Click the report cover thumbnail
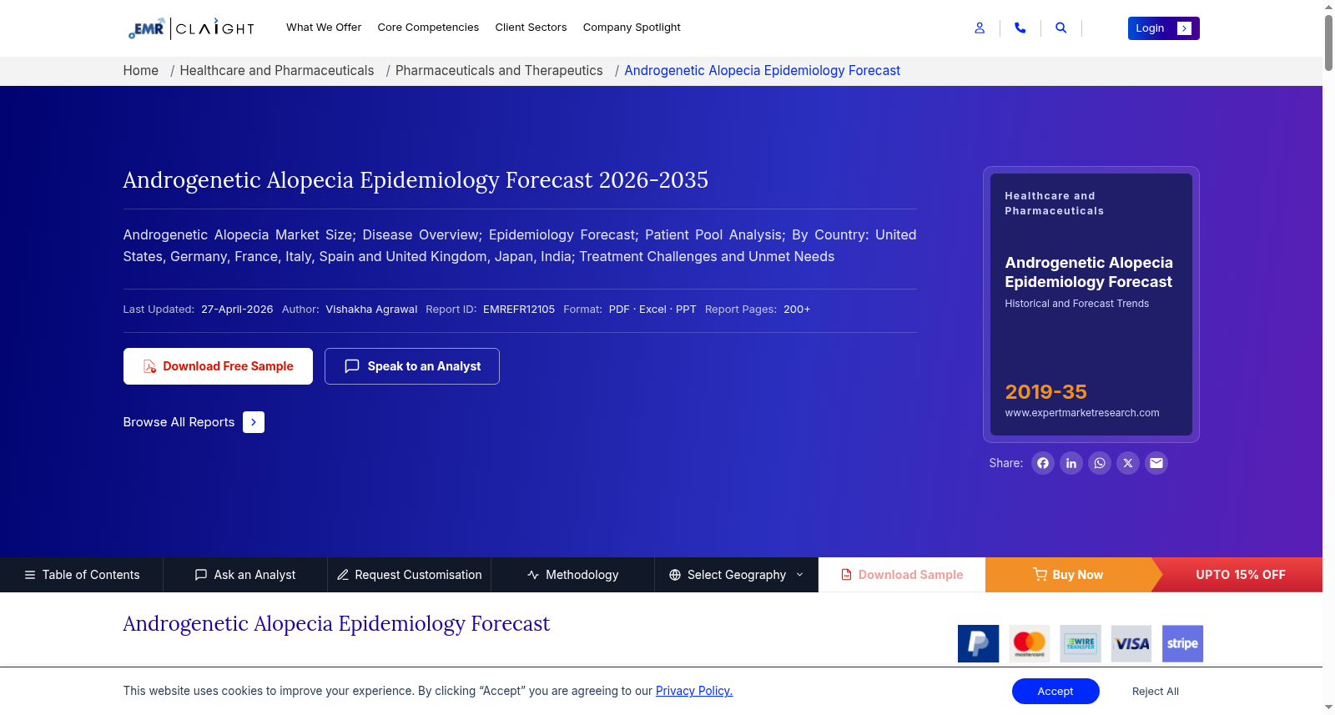This screenshot has width=1335, height=715. click(x=1091, y=305)
